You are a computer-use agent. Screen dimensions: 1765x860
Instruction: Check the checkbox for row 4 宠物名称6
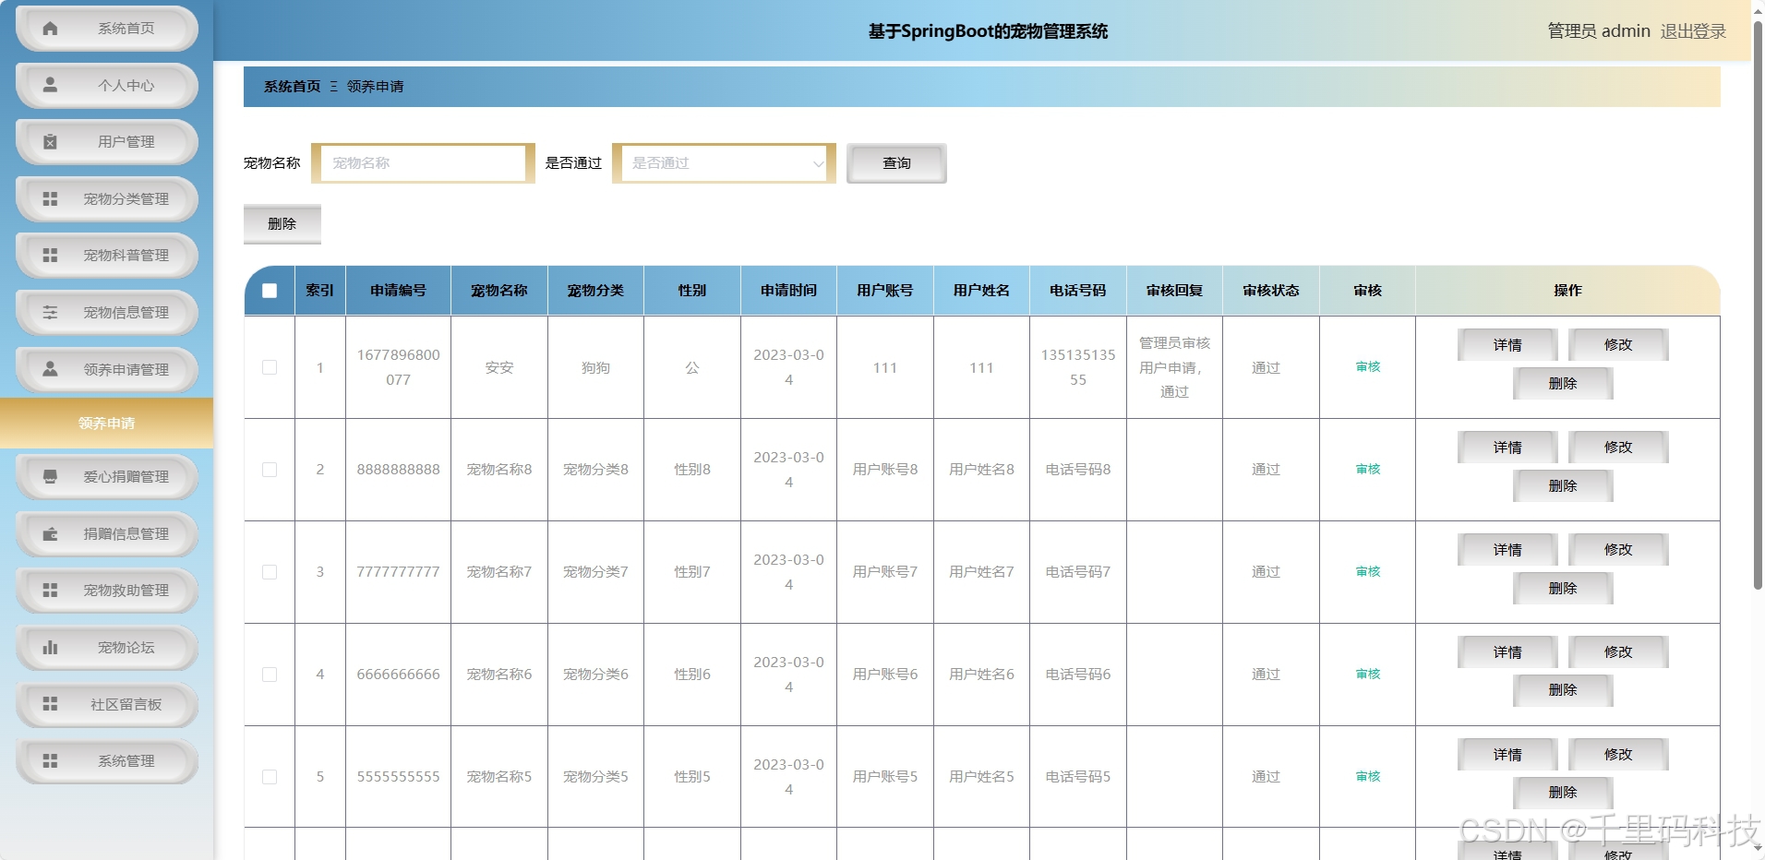(x=270, y=675)
